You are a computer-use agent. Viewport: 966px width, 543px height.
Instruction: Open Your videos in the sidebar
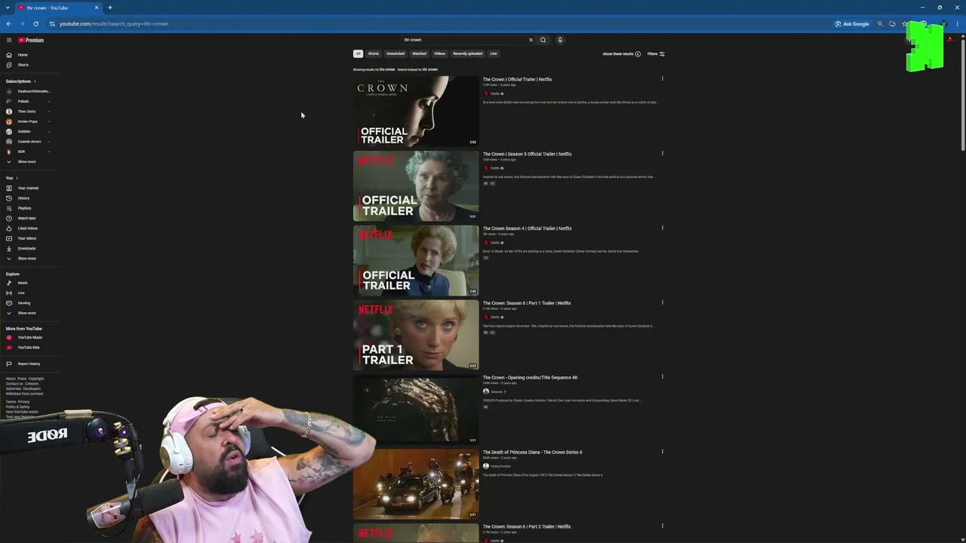tap(26, 238)
